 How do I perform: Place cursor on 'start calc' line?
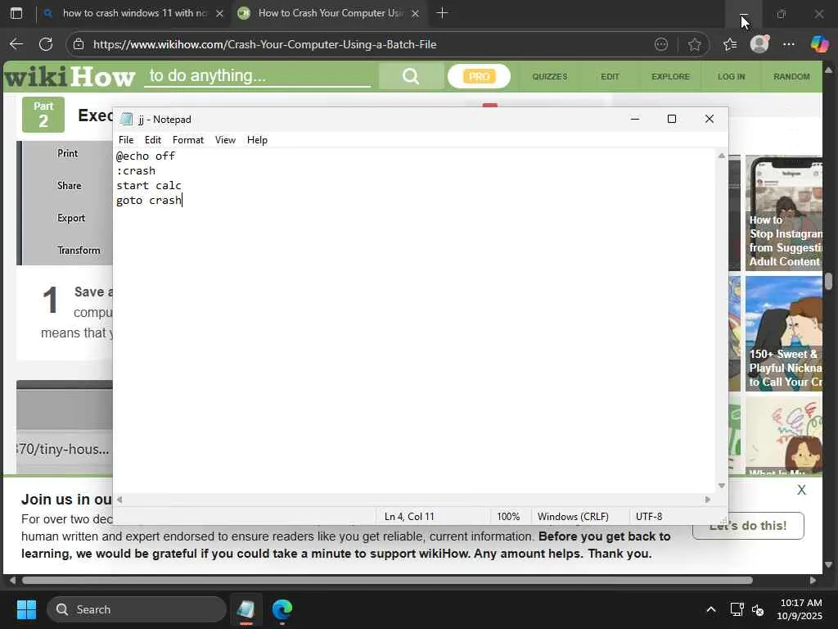click(x=149, y=185)
